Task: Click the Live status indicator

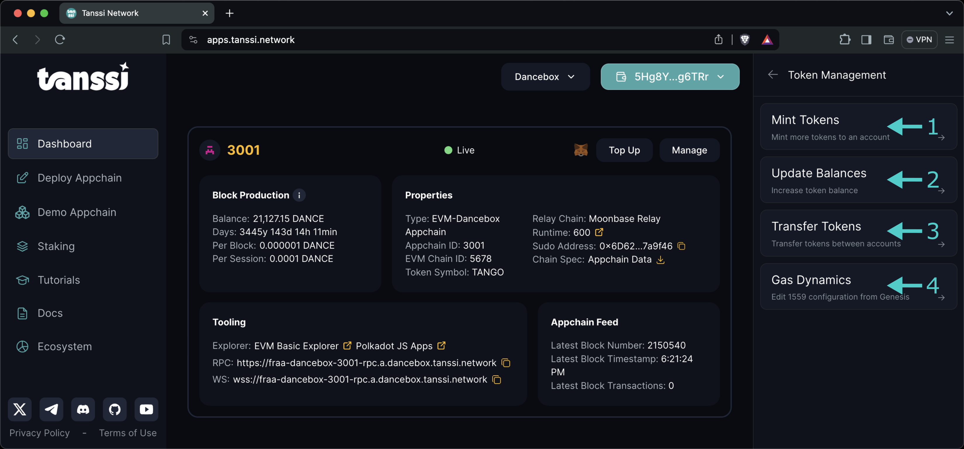Action: [x=459, y=150]
